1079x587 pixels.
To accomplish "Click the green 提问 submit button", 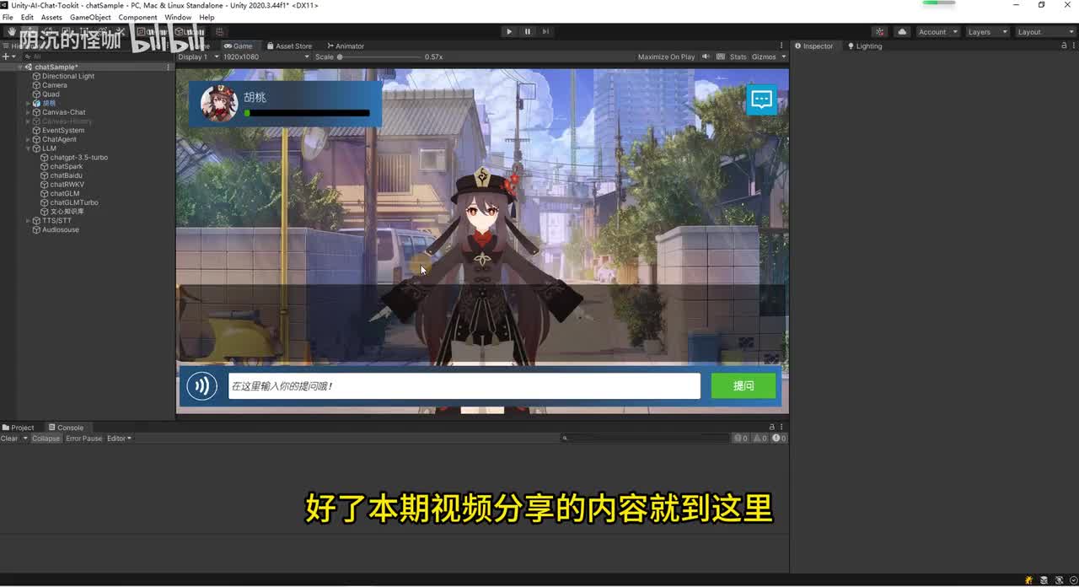I will (743, 386).
